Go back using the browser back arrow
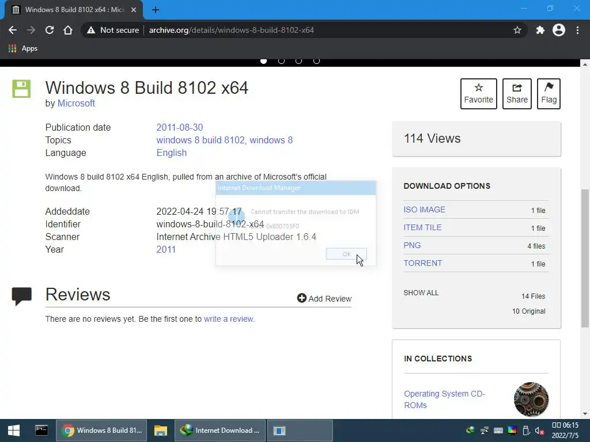Viewport: 590px width, 442px height. coord(13,30)
